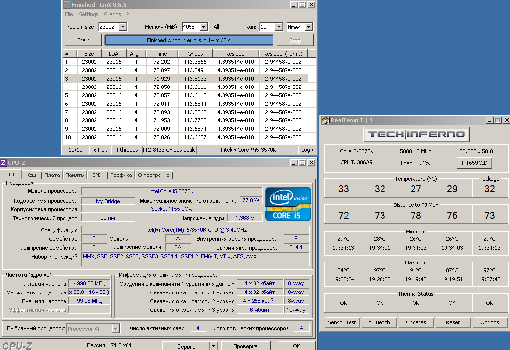Open the Problem size dropdown
Image resolution: width=510 pixels, height=350 pixels.
coord(123,27)
